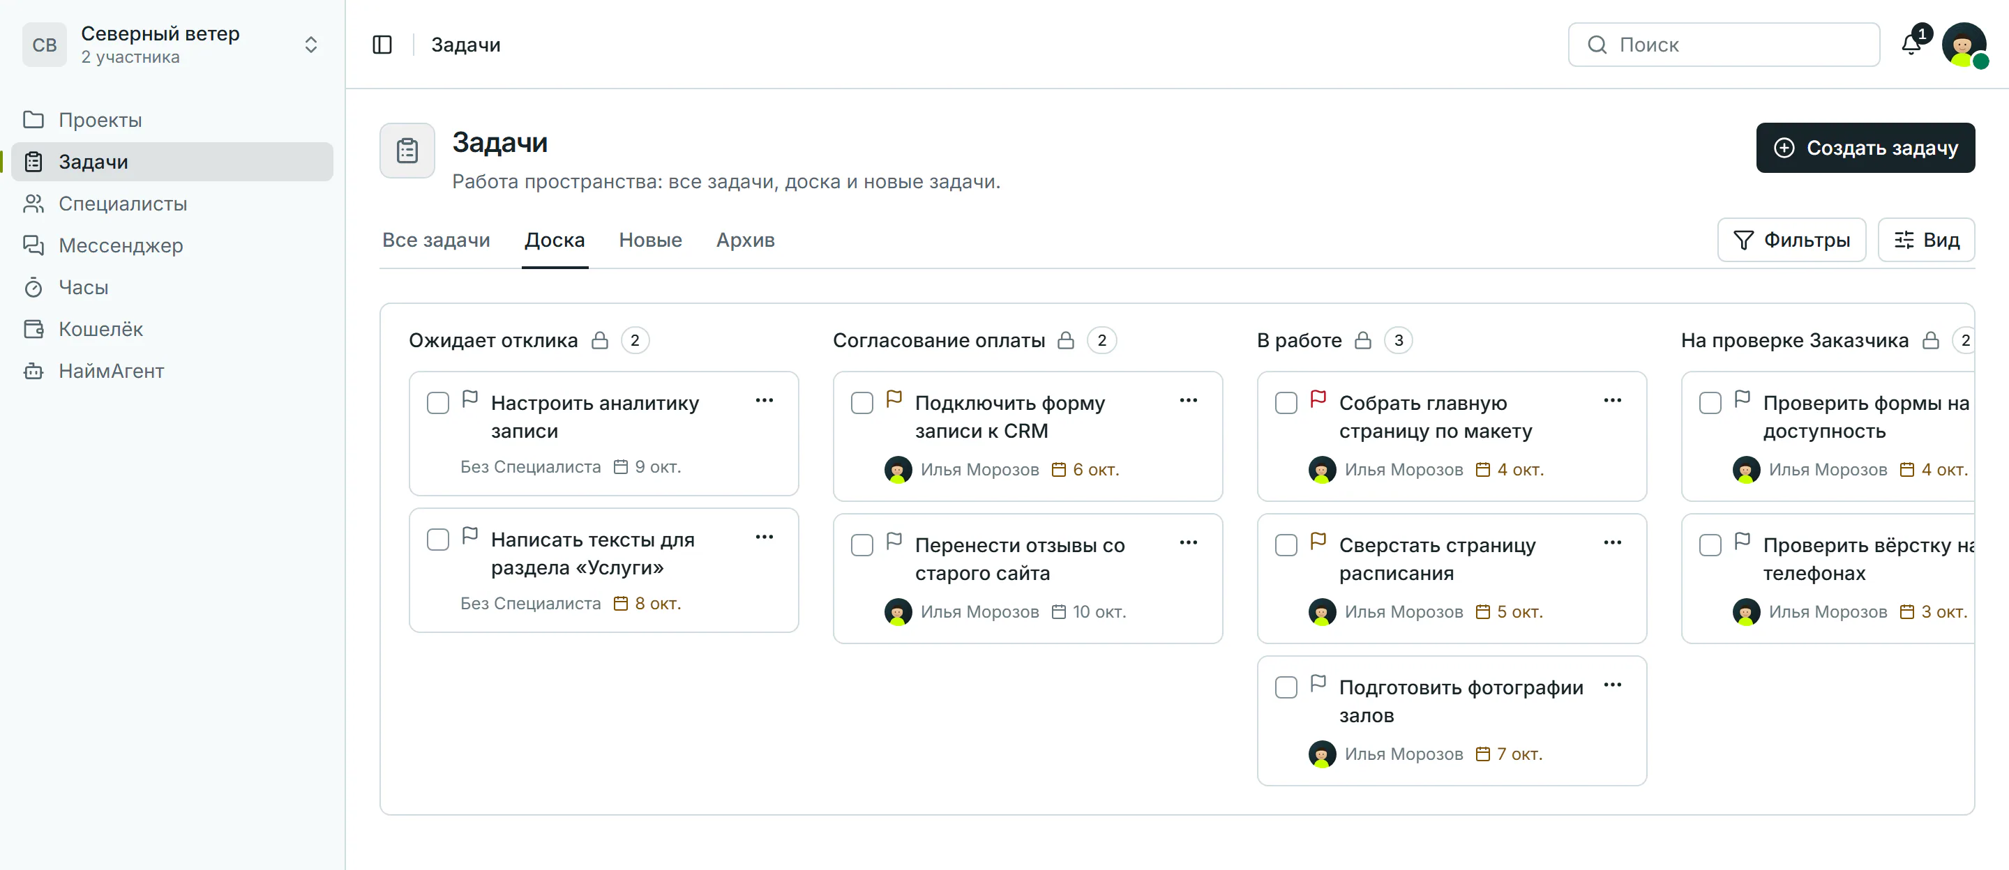Expand the «Северный ветер» workspace switcher
This screenshot has width=2009, height=870.
[310, 45]
